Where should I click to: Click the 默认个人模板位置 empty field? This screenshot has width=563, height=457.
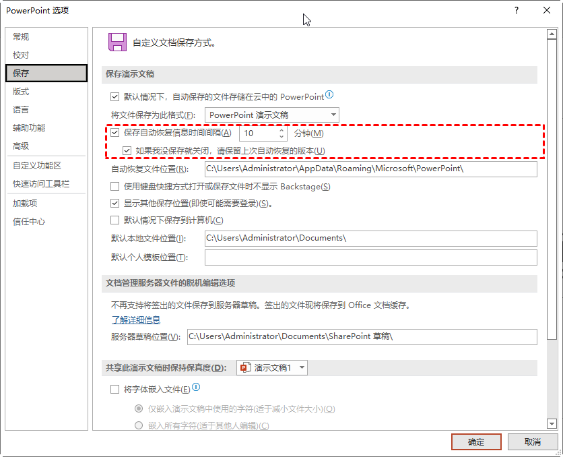coord(371,257)
